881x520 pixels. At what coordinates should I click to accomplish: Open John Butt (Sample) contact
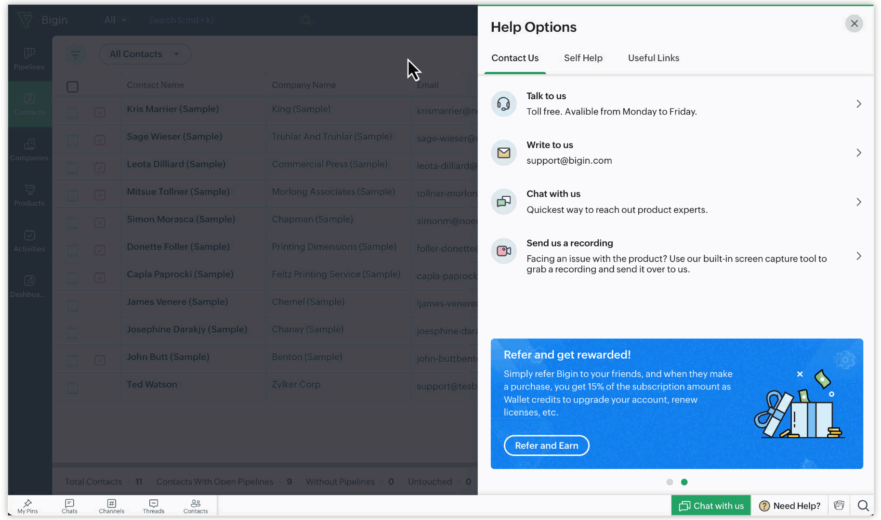[x=168, y=357]
